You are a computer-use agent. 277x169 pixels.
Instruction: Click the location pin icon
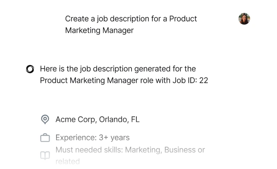(x=45, y=119)
